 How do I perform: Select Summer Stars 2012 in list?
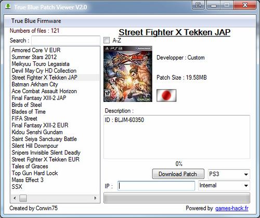(x=55, y=57)
